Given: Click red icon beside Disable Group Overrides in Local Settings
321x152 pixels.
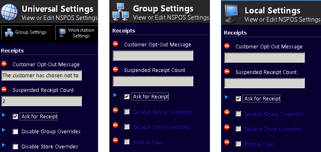Looking at the screenshot, I should click(227, 112).
